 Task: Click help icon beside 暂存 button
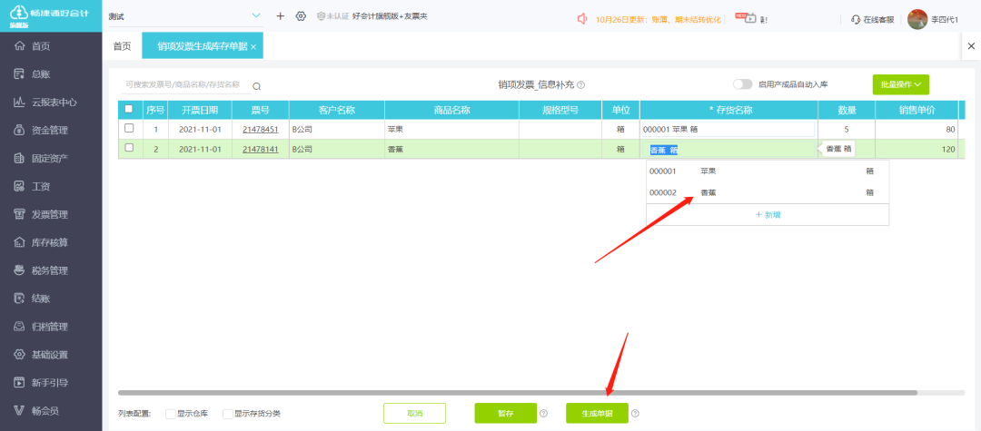click(x=543, y=414)
